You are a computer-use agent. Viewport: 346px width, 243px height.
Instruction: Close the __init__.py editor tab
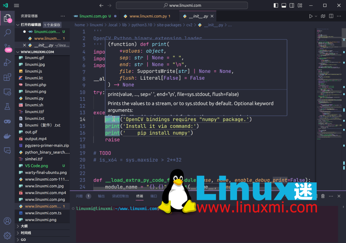click(x=212, y=16)
